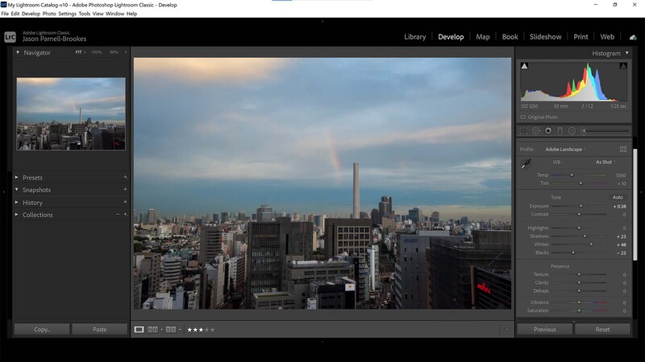The width and height of the screenshot is (645, 362).
Task: Open the View menu
Action: click(x=98, y=14)
